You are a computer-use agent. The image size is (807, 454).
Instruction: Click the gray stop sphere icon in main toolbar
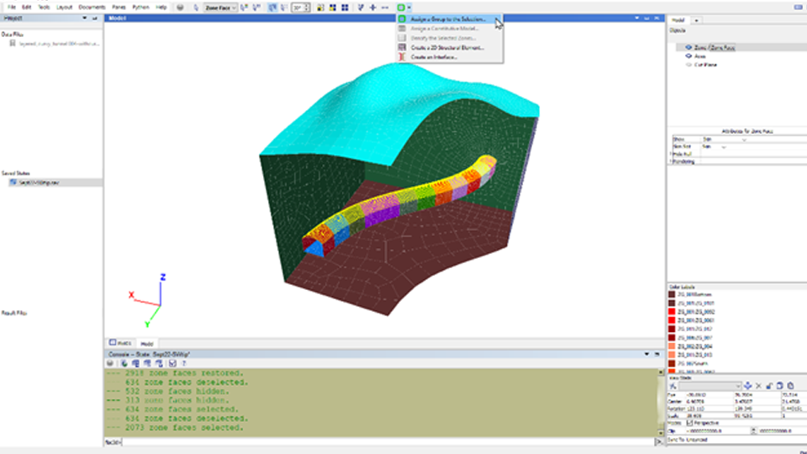180,8
